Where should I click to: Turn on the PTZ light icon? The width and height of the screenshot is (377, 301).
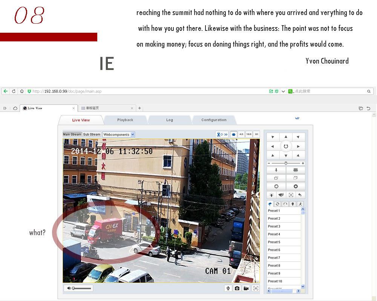271,195
